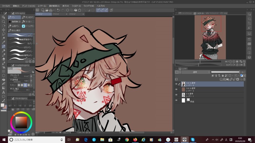Image resolution: width=255 pixels, height=143 pixels.
Task: Click the Open file folder icon
Action: (47, 10)
